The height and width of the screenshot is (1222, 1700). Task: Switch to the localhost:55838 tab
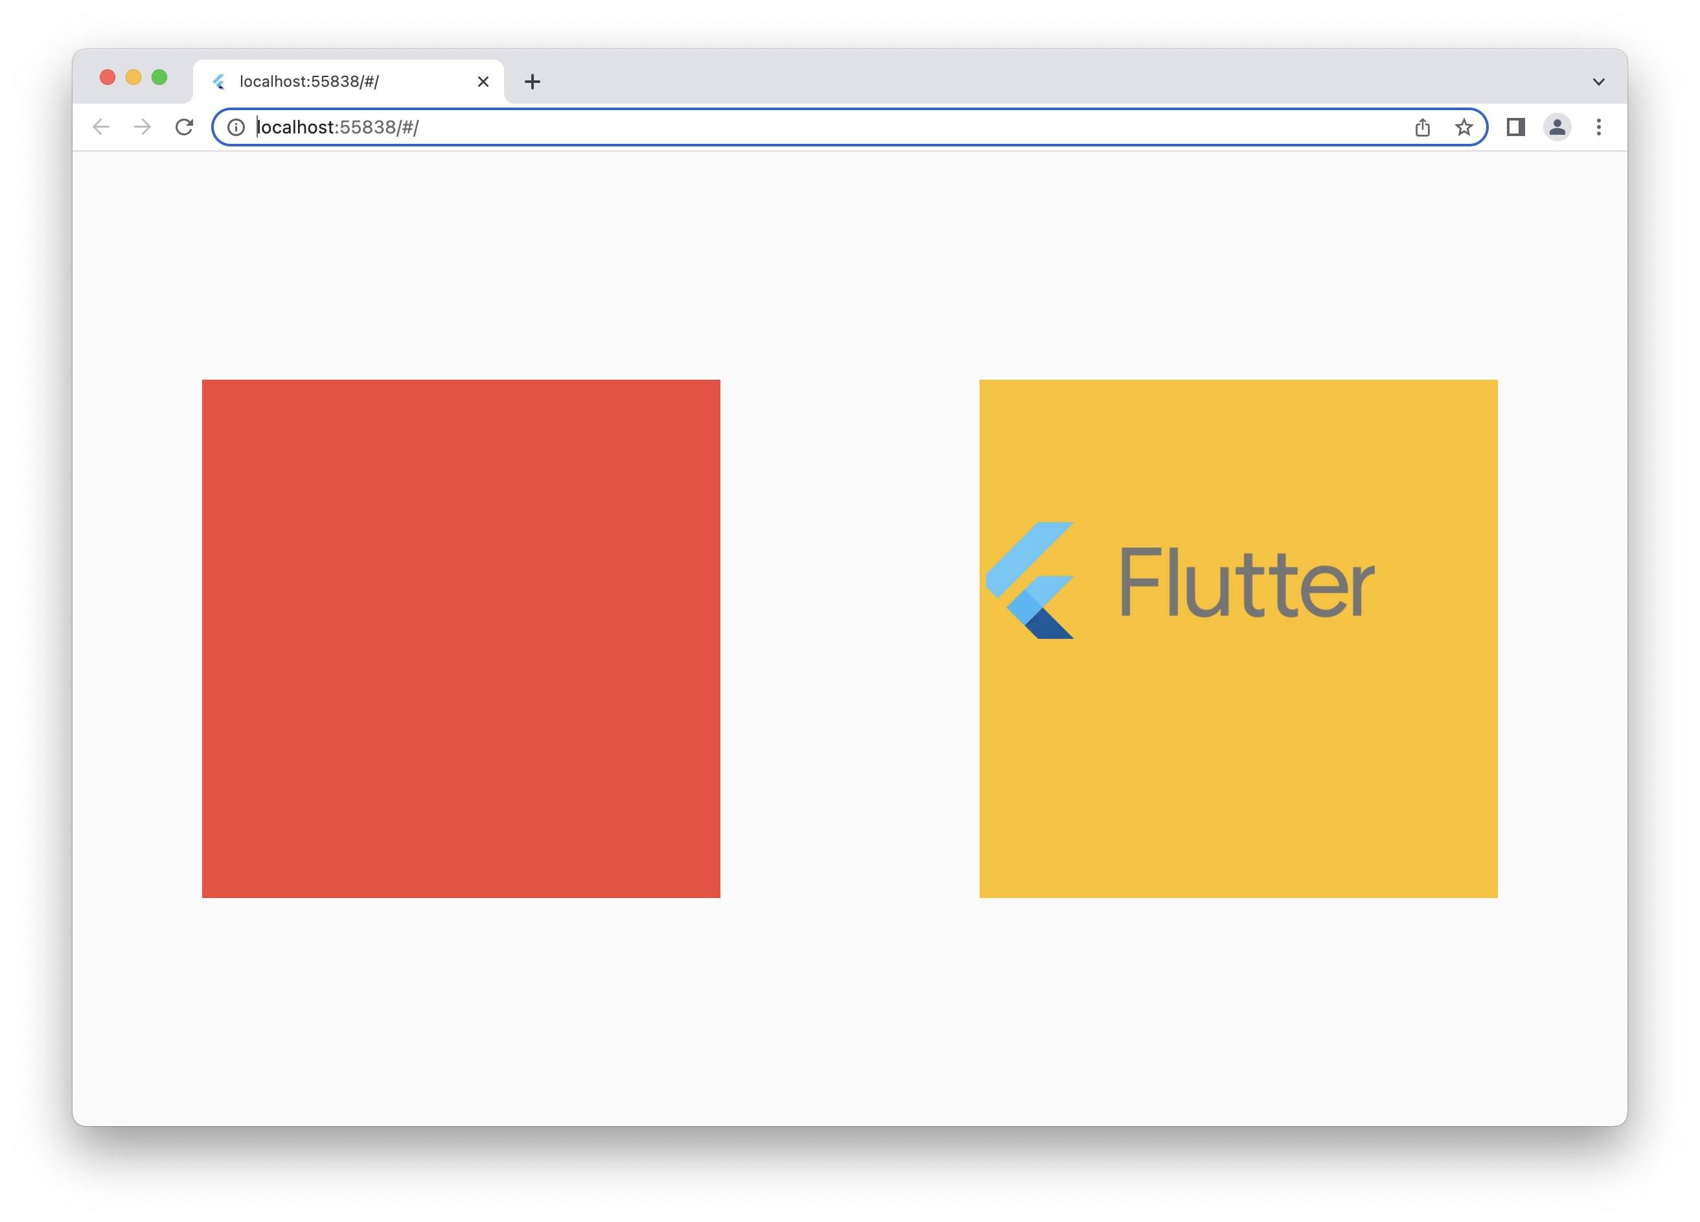[x=322, y=81]
